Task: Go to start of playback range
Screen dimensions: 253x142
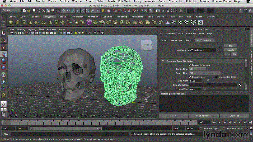Action: click(x=214, y=122)
